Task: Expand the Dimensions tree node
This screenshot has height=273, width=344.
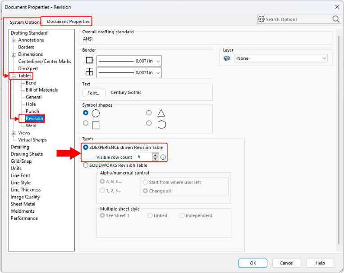Action: coord(14,54)
